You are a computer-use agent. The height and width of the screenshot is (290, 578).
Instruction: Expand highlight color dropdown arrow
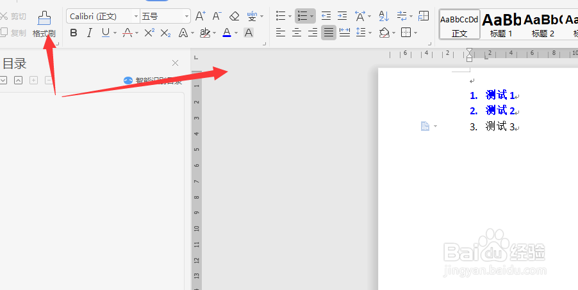(214, 33)
